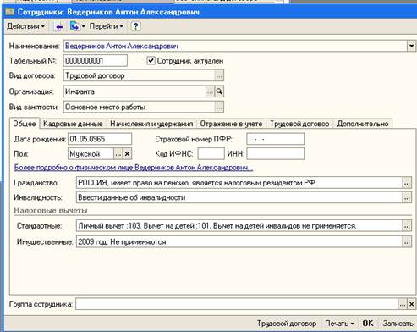Click the Вид договора field text
The image size is (417, 332).
[x=139, y=75]
